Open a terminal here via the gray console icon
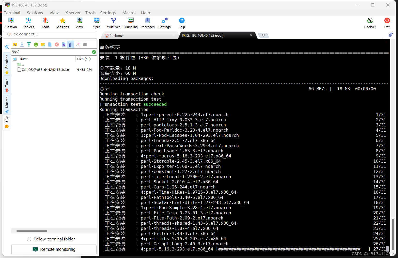 point(85,44)
